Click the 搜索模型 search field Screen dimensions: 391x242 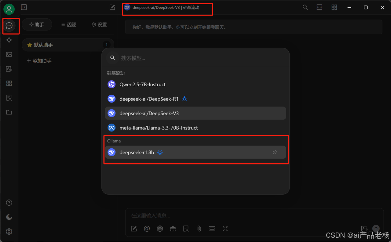pyautogui.click(x=195, y=58)
